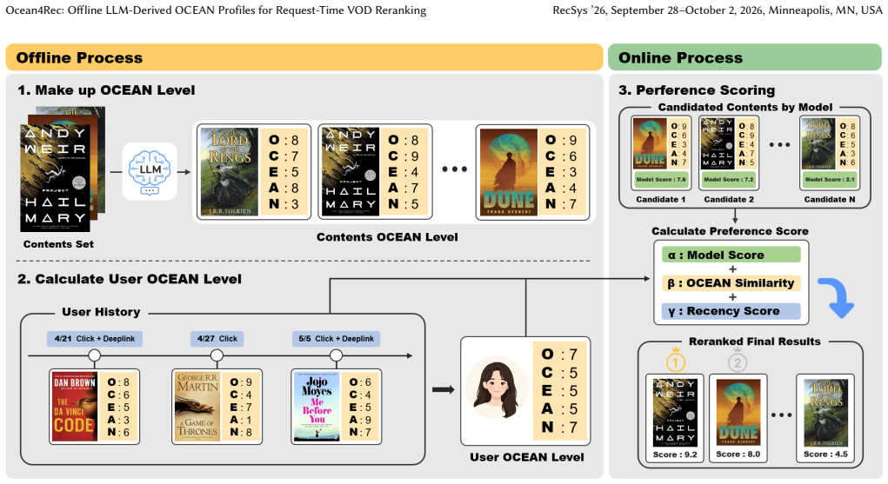Click OCEAN scores beside A Game of Thrones
The width and height of the screenshot is (888, 484).
(241, 407)
